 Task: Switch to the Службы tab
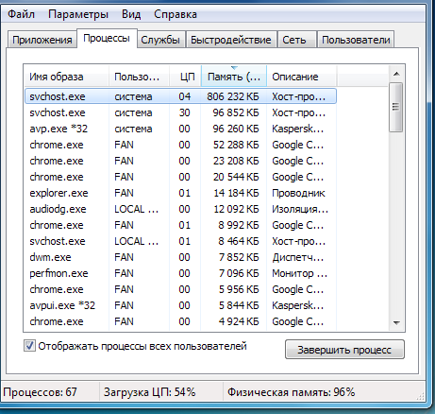tap(160, 40)
